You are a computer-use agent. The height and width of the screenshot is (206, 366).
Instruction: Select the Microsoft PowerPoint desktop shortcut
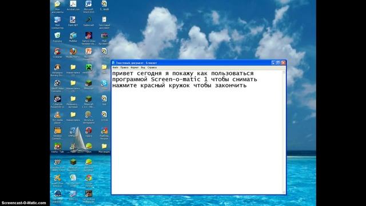tap(89, 54)
